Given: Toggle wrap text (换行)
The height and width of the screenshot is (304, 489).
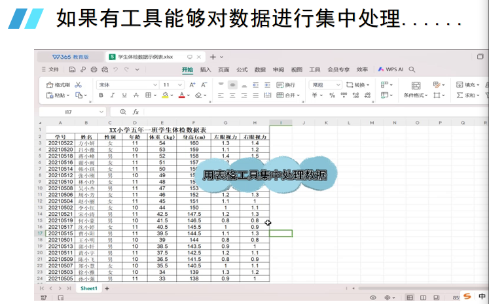Looking at the screenshot, I should [x=286, y=85].
